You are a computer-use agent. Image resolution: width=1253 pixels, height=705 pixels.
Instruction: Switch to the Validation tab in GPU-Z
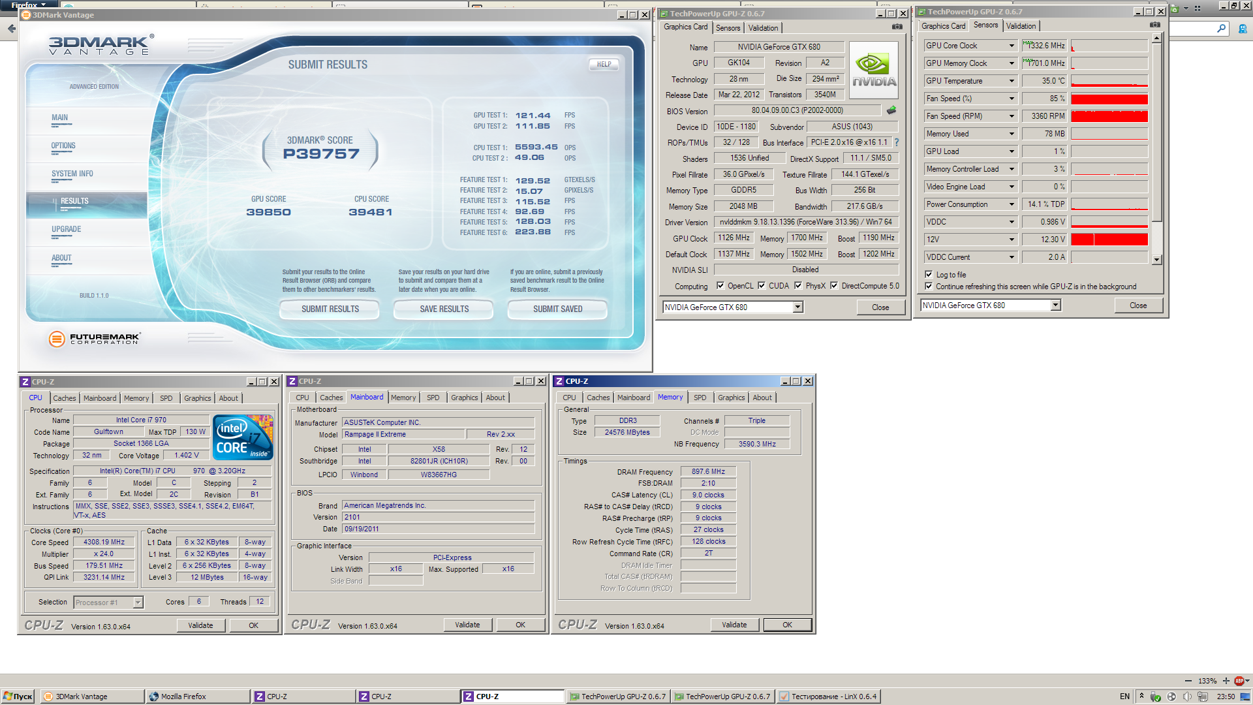point(763,28)
